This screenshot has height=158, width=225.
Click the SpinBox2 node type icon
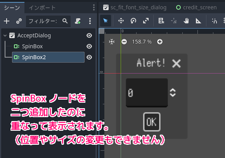point(17,57)
